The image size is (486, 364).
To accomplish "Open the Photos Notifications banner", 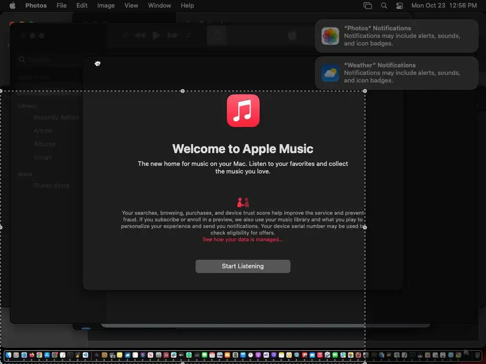I will coord(396,36).
